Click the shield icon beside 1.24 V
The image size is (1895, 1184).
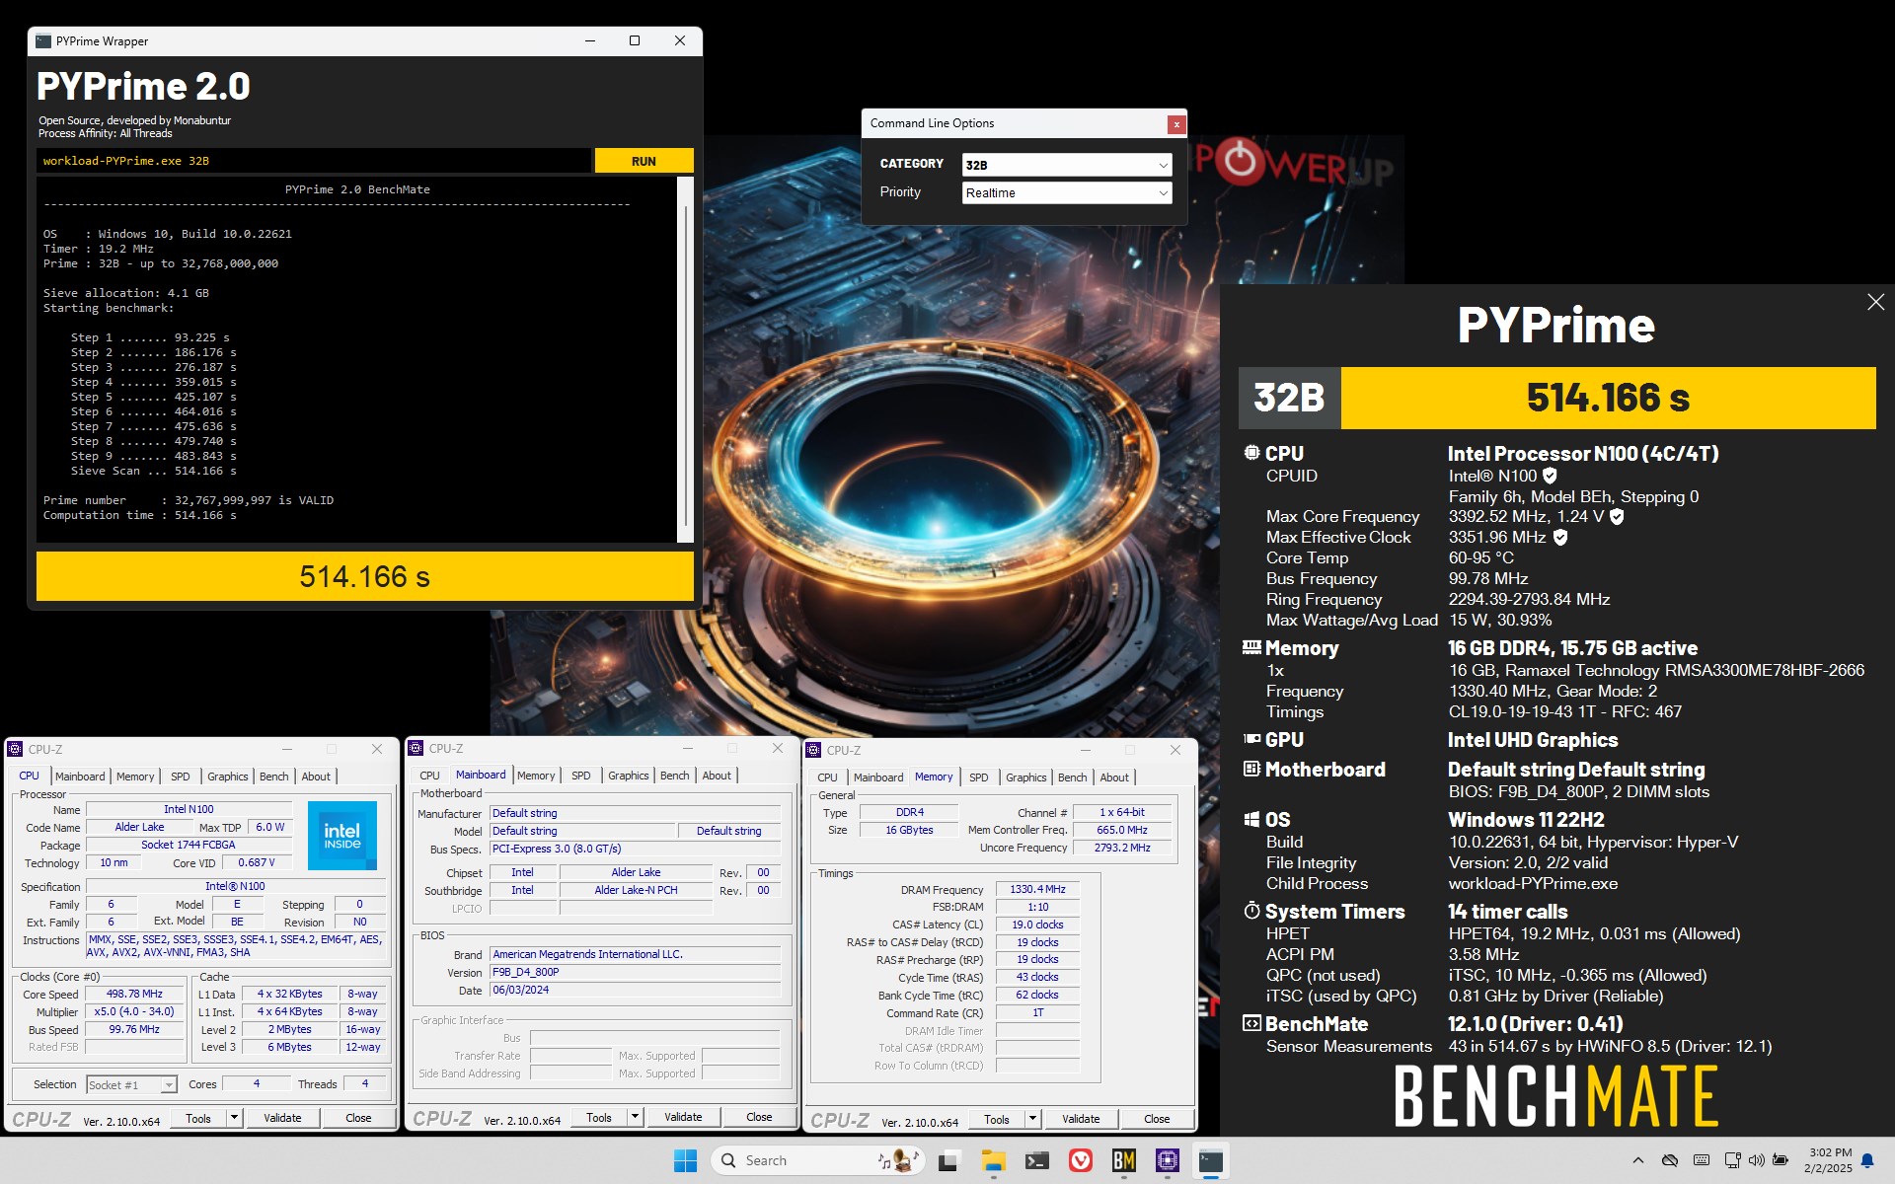(1617, 516)
